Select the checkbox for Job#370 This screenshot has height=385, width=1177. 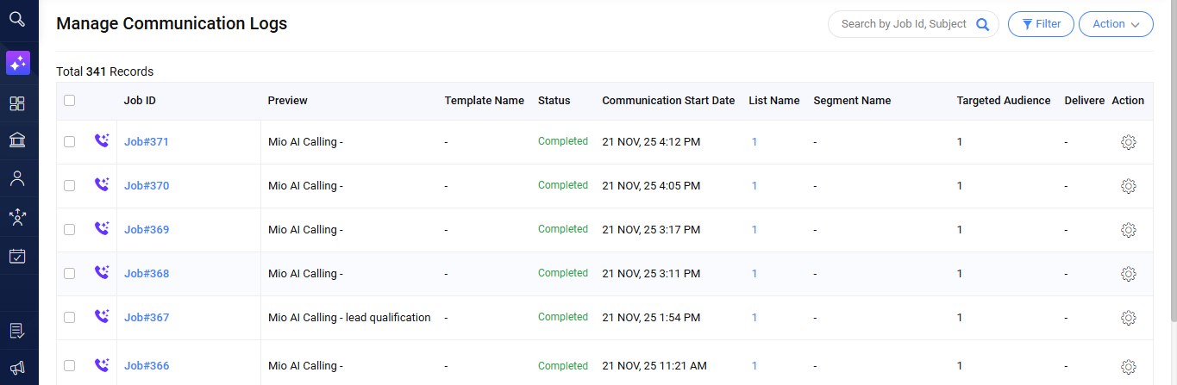[70, 186]
